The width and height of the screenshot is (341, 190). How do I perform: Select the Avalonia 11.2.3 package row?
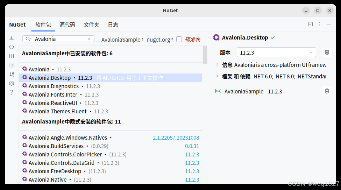click(x=110, y=69)
